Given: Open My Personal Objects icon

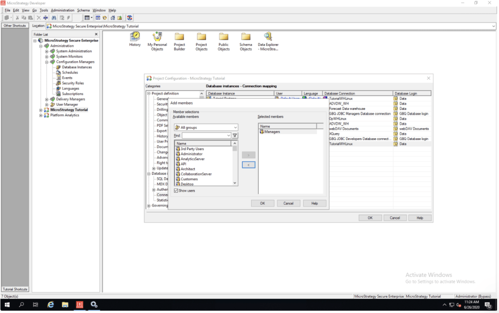Looking at the screenshot, I should 157,37.
